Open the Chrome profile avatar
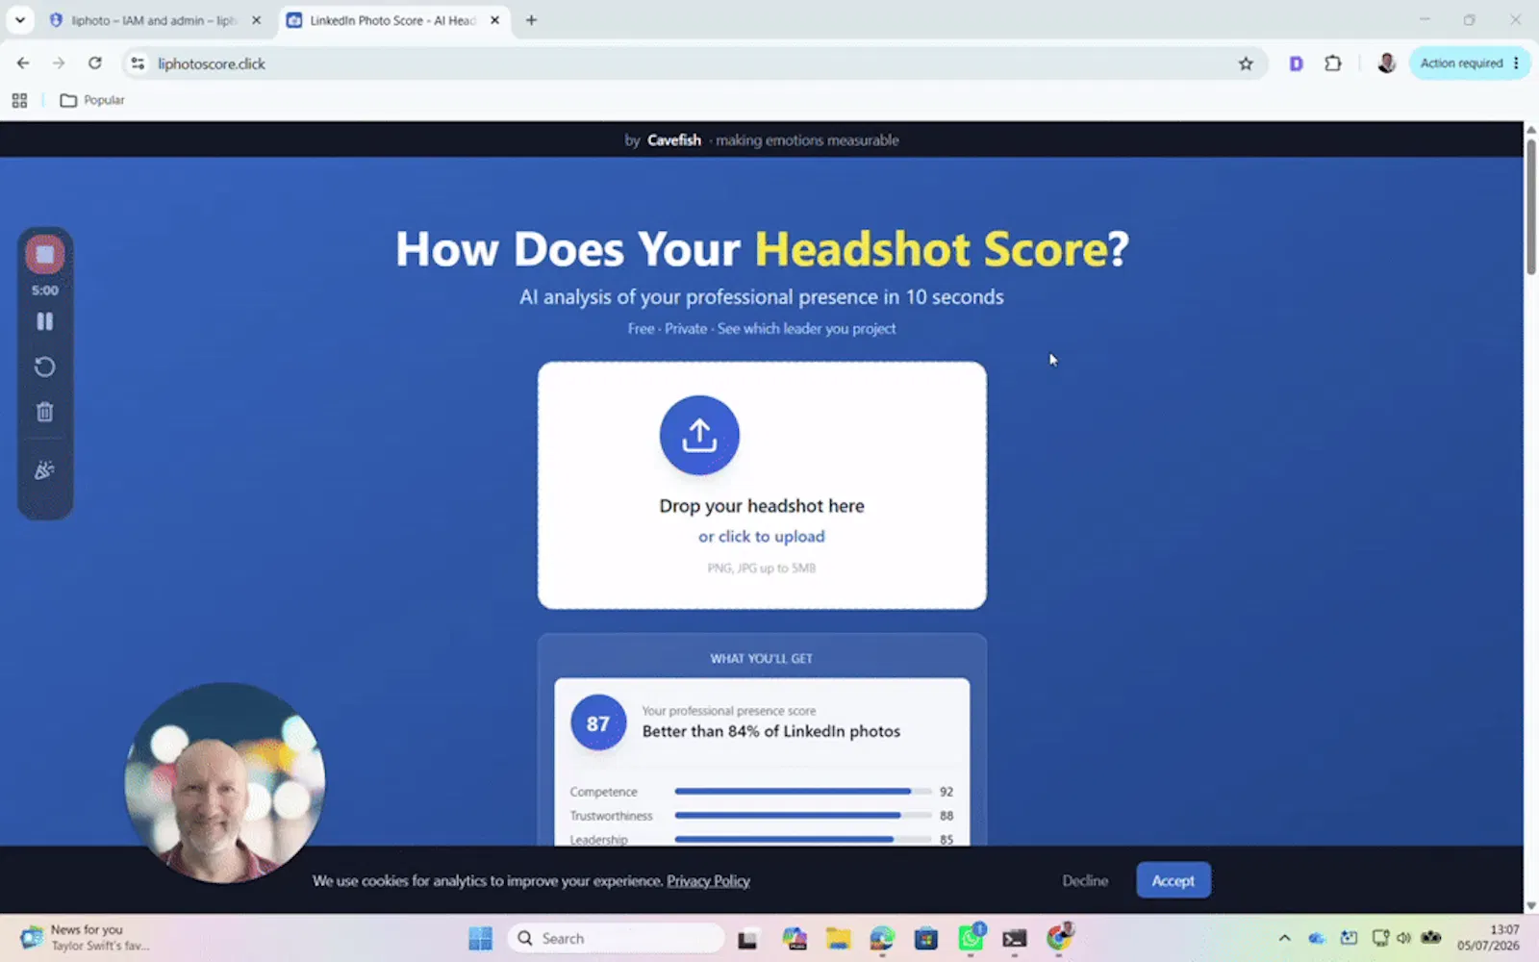Viewport: 1539px width, 962px height. (1386, 63)
